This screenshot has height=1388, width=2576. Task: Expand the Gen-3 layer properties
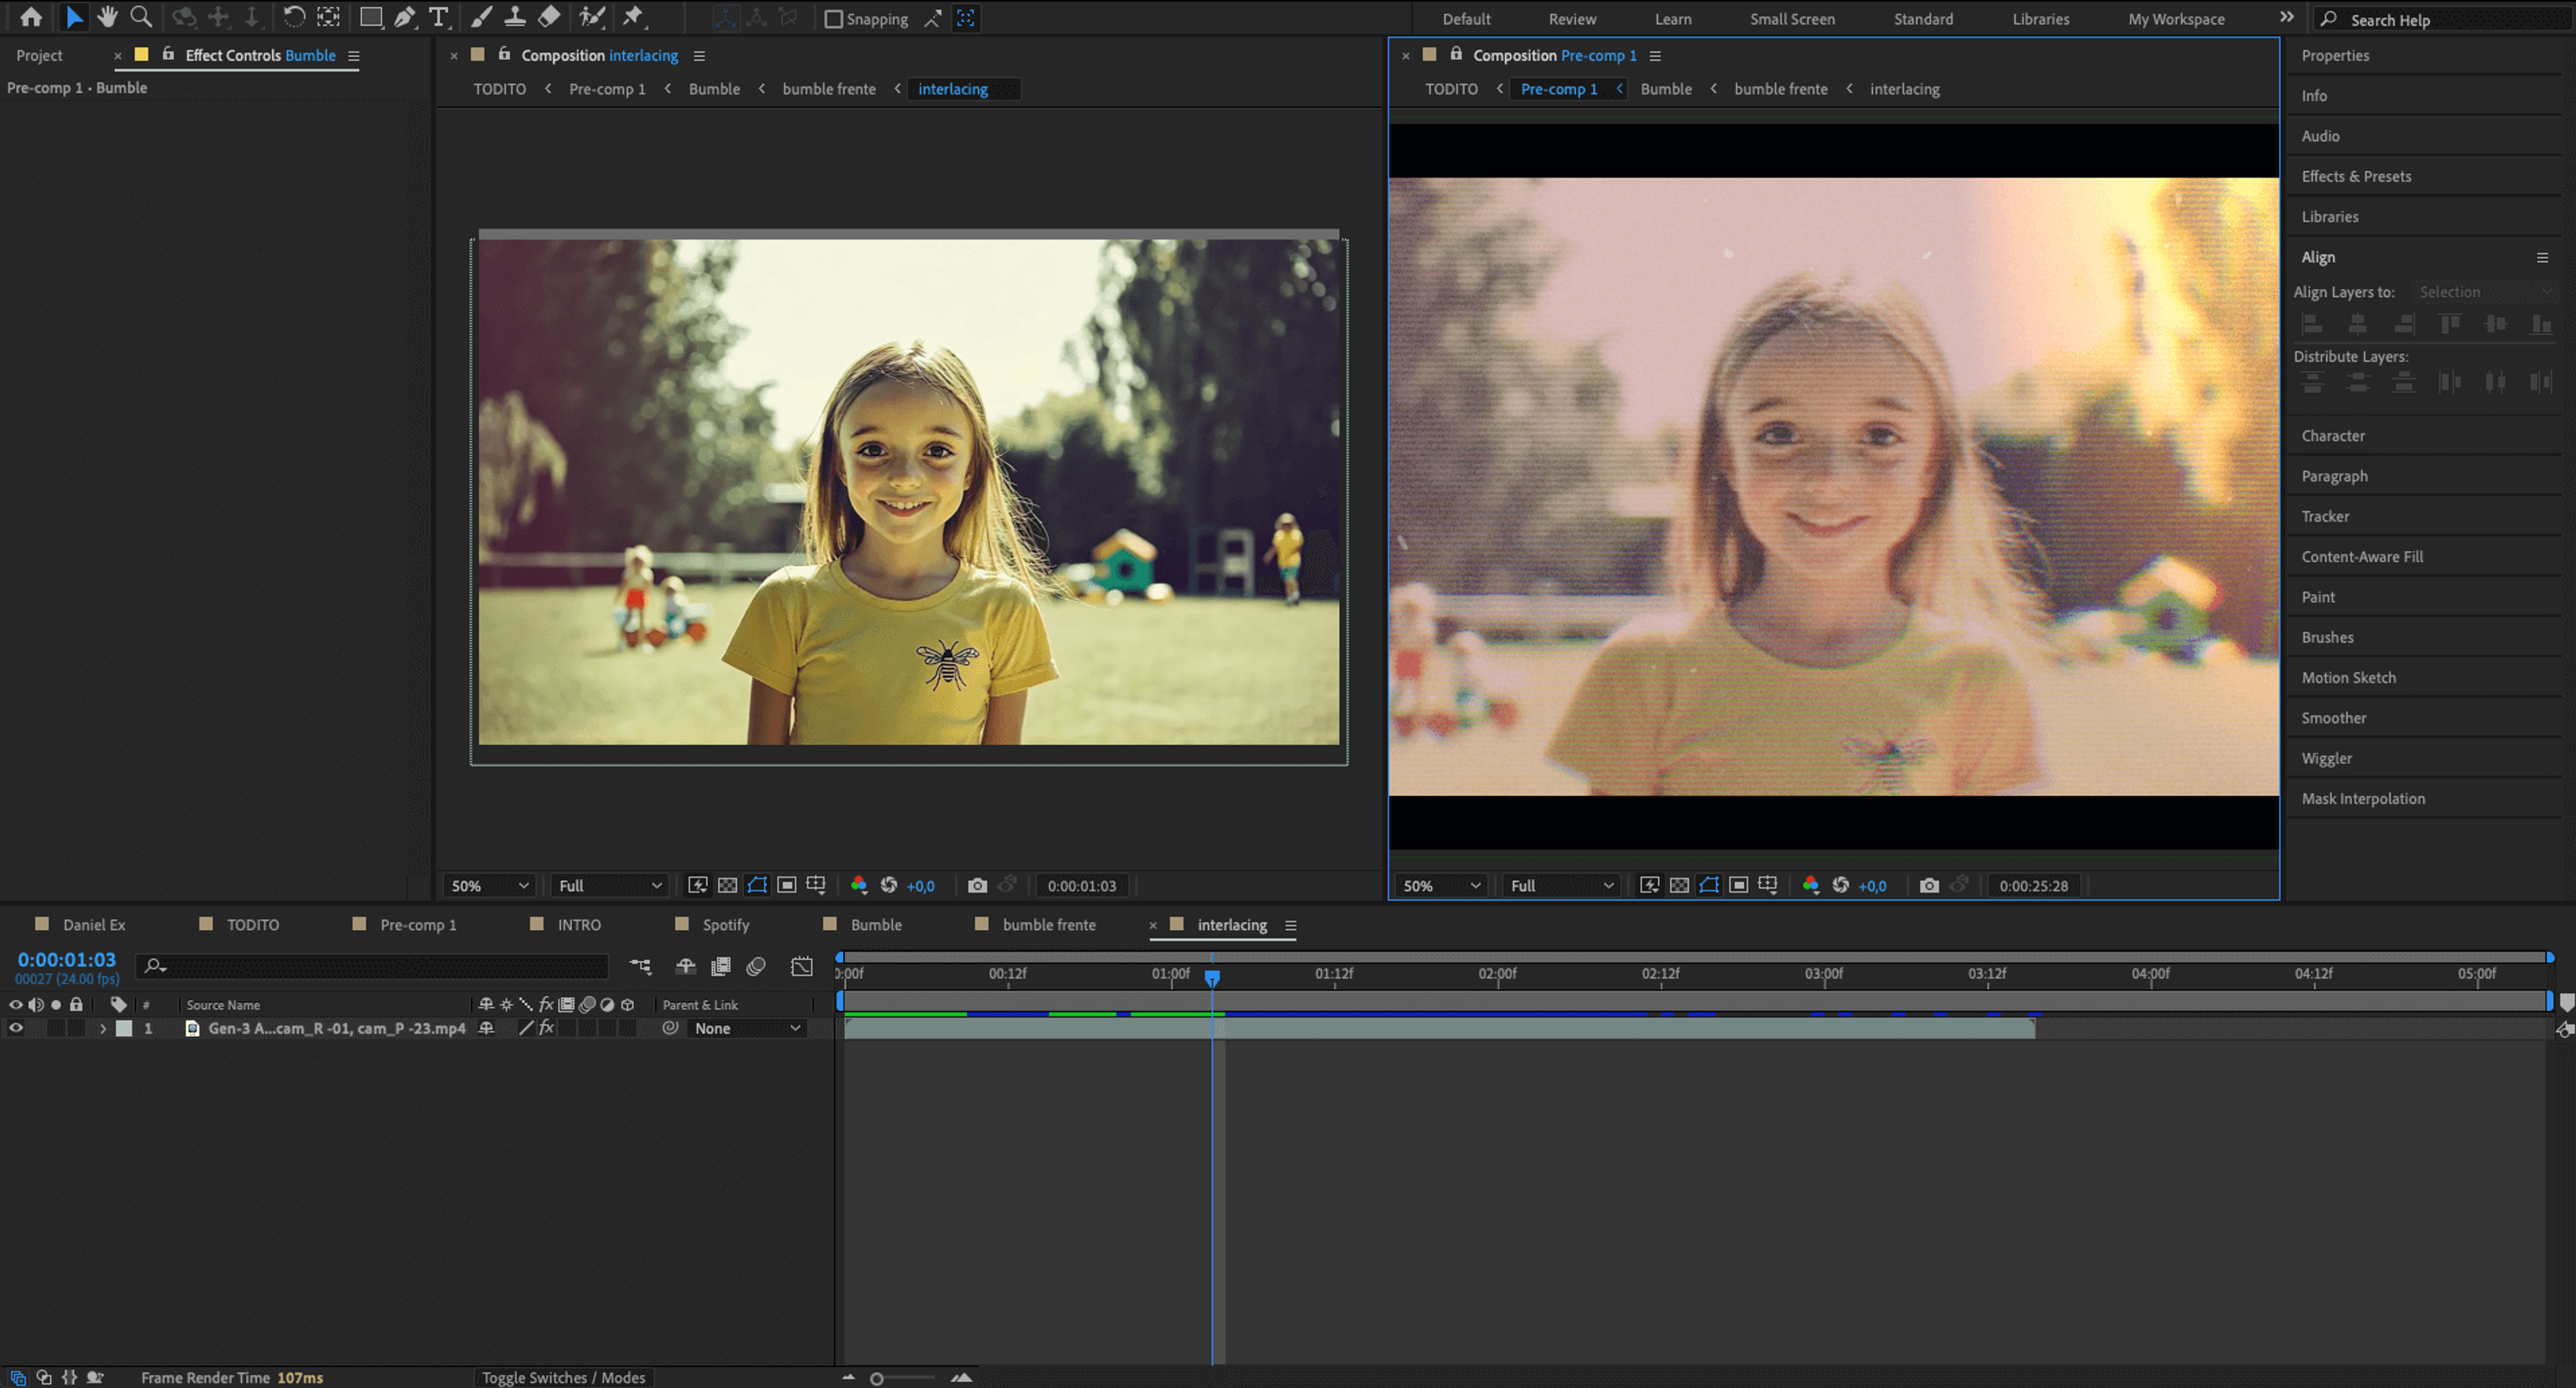[102, 1028]
